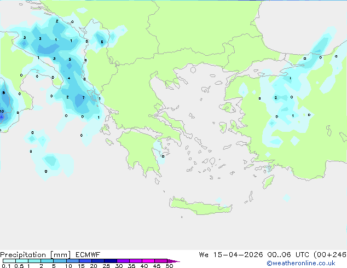The image size is (347, 268).
Task: Click the 2–5 mm legend color swatch
Action: [47, 261]
